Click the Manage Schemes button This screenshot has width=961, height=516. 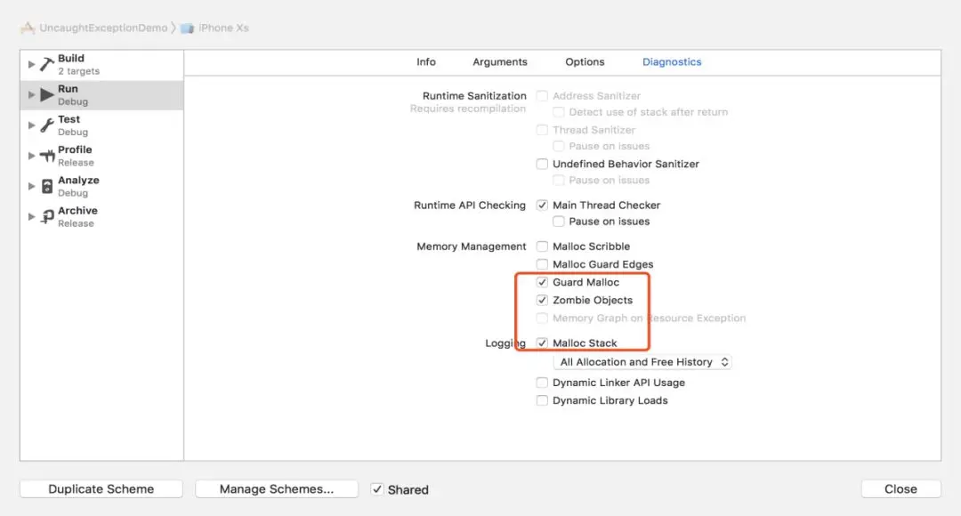coord(276,488)
